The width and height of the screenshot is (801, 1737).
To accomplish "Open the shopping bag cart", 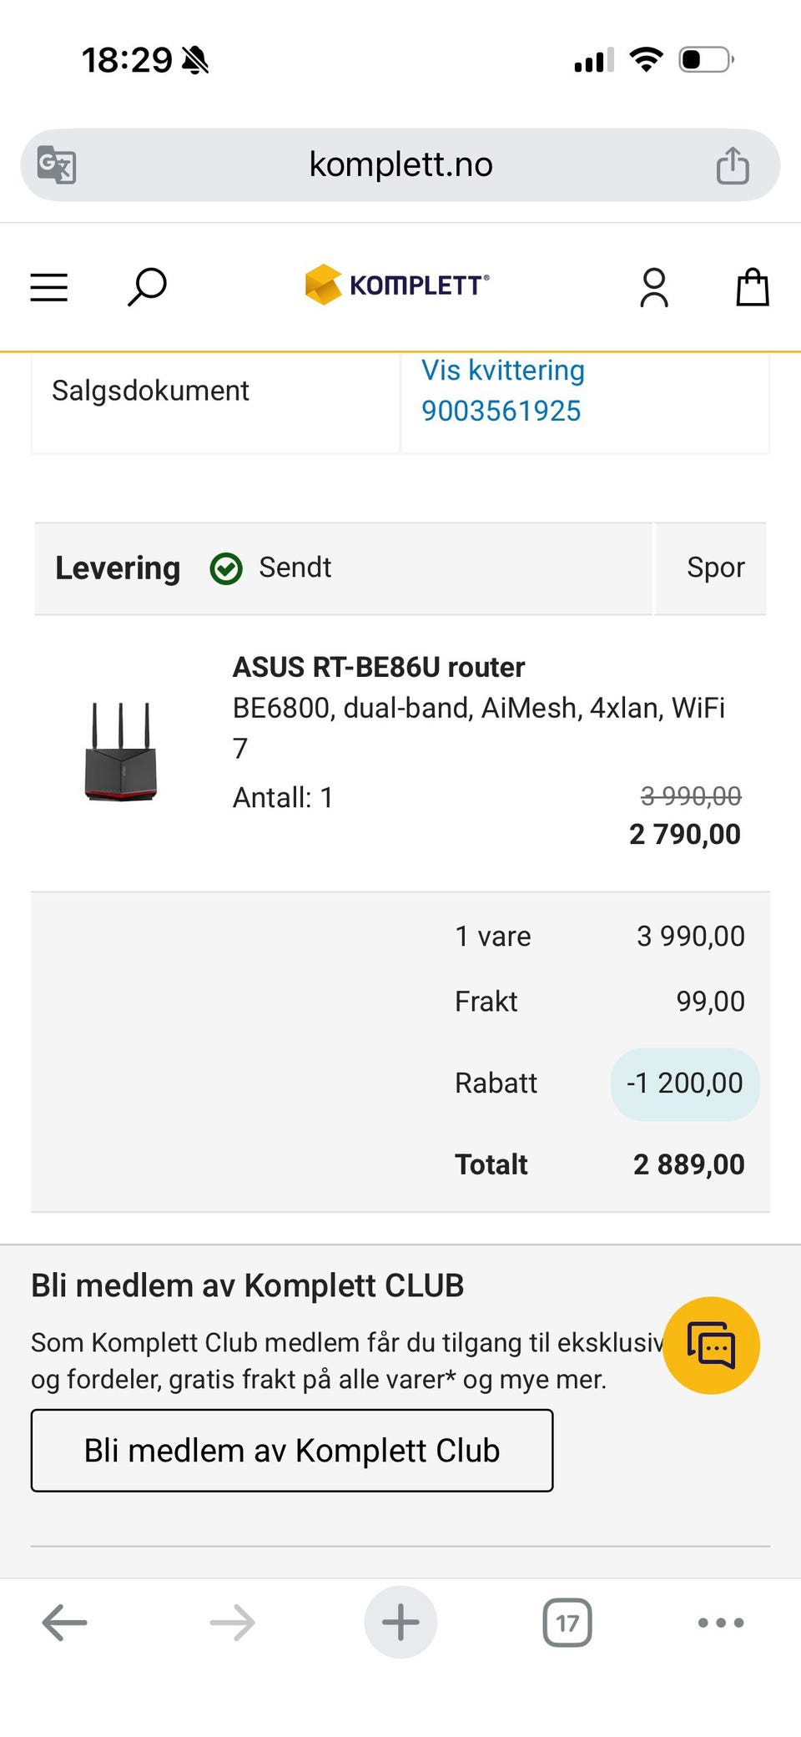I will click(x=752, y=286).
